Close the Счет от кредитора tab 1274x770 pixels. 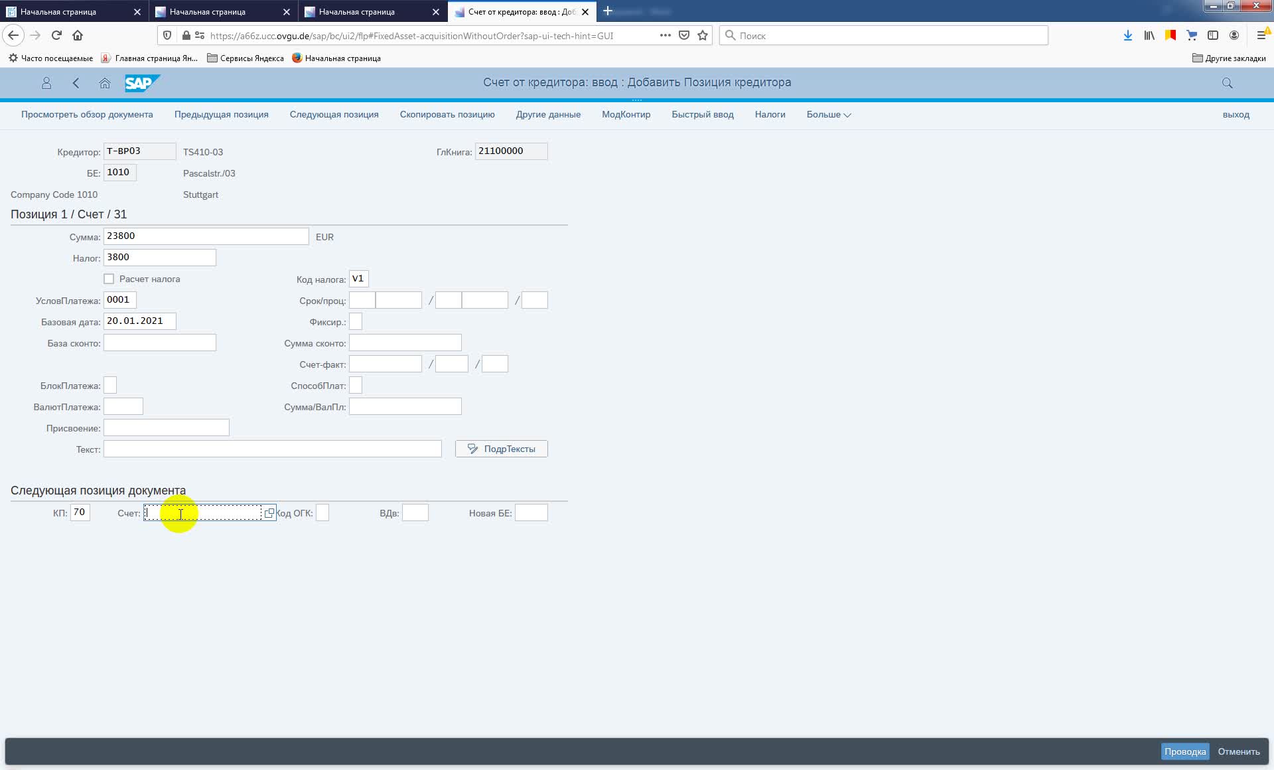point(585,12)
